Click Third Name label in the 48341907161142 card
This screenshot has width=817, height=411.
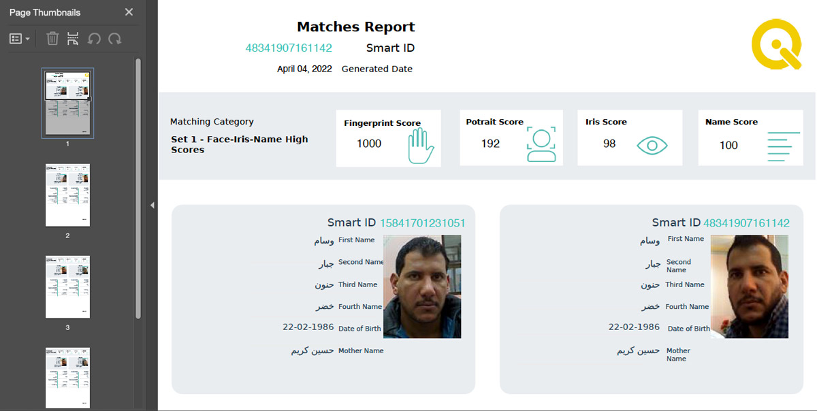(685, 284)
